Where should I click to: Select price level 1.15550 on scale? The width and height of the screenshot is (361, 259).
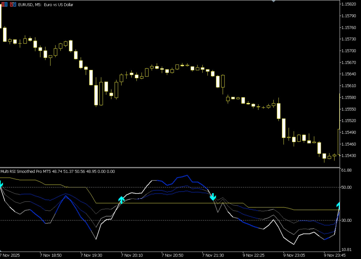(349, 109)
